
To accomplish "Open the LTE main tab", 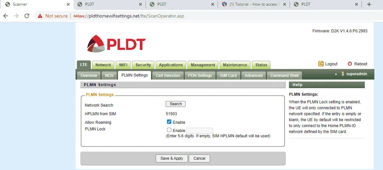I will tap(84, 65).
